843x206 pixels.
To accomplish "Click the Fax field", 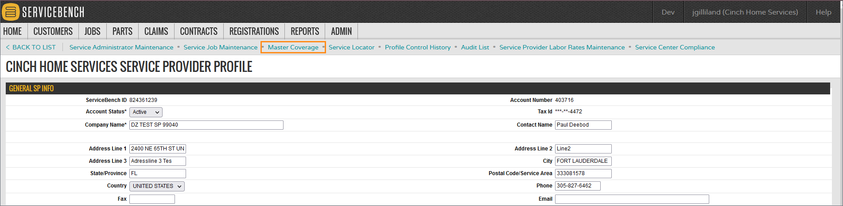I will 152,199.
